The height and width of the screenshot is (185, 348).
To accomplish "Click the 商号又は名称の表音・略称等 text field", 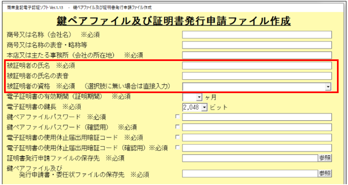I will click(x=257, y=45).
